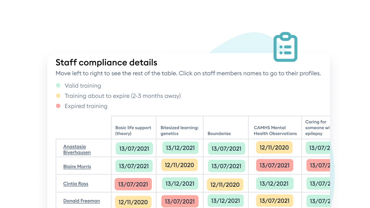The height and width of the screenshot is (208, 370).
Task: Open Donald Freeman's staff profile
Action: (x=81, y=201)
